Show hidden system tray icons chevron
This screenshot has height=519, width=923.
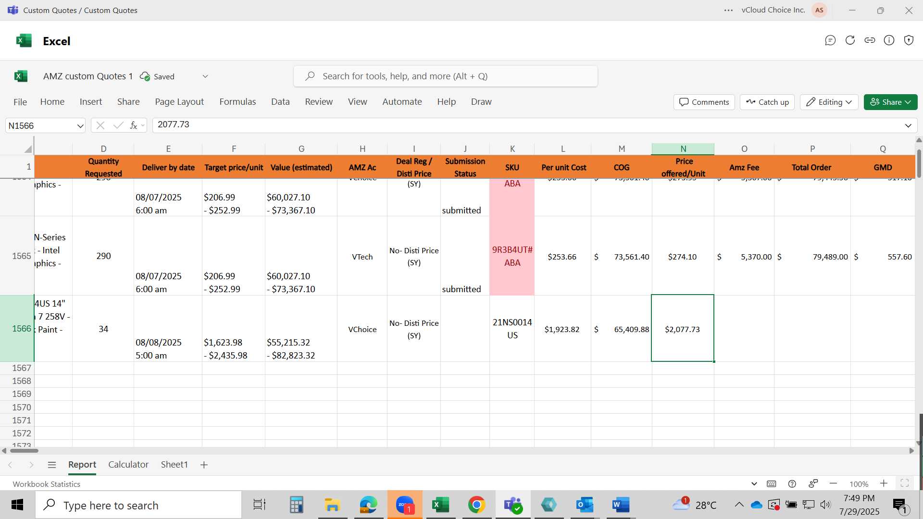(739, 505)
